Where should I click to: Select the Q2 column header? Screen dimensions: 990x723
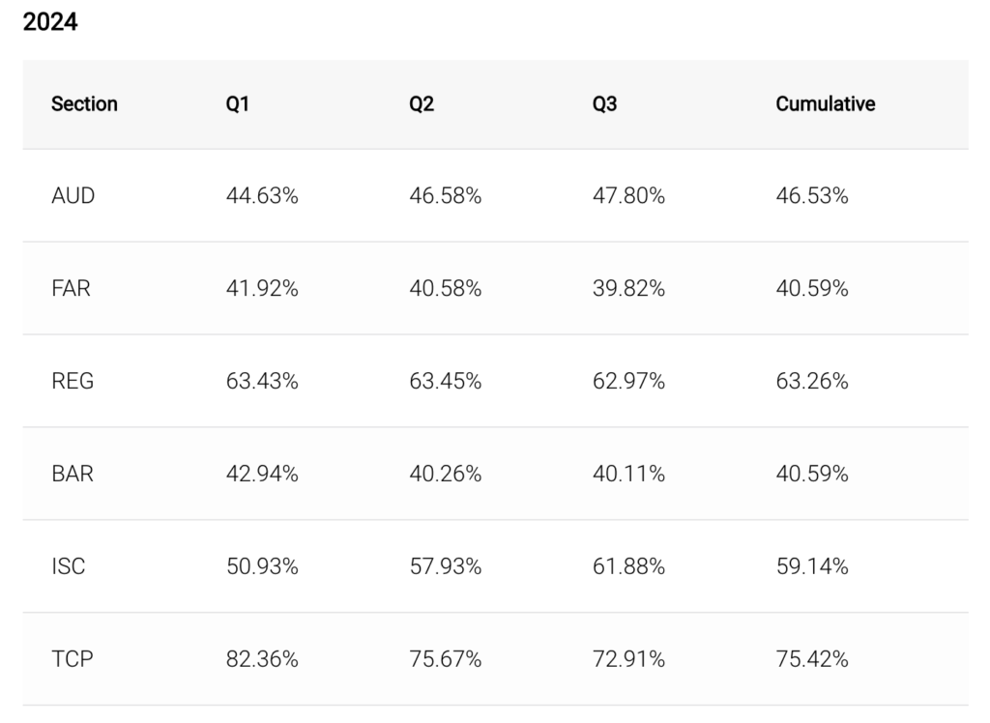422,103
